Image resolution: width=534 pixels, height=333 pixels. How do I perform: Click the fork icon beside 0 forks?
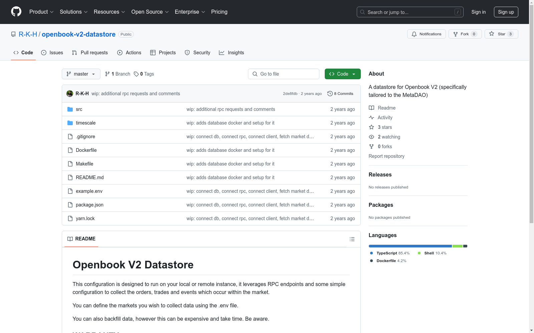(x=371, y=147)
